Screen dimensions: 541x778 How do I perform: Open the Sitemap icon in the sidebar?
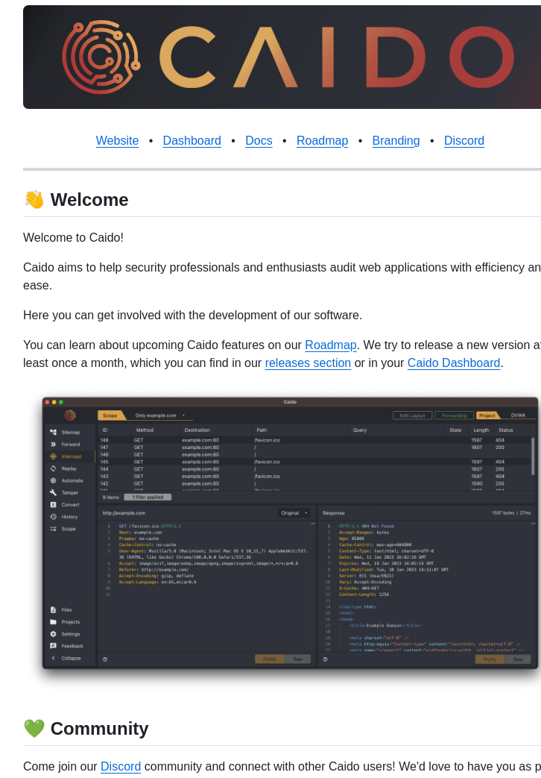click(x=53, y=432)
